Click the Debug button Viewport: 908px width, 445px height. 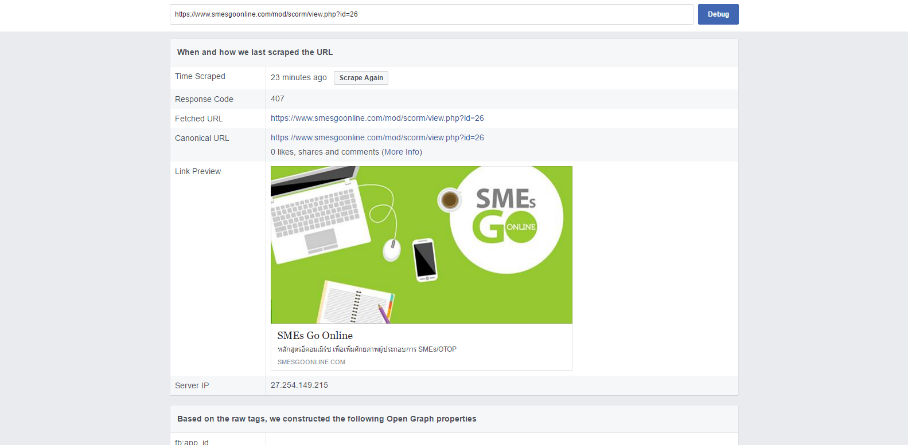(x=718, y=14)
